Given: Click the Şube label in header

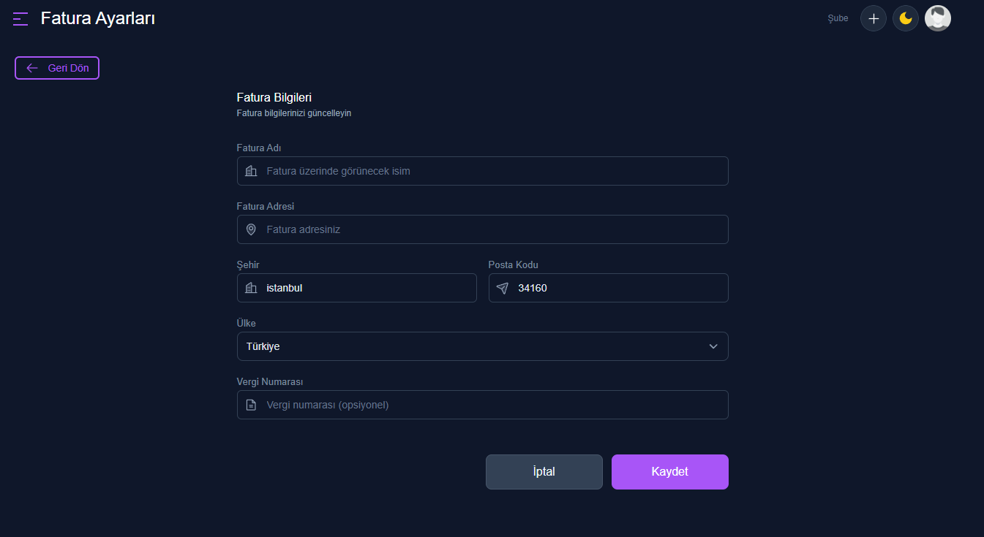Looking at the screenshot, I should click(x=838, y=18).
